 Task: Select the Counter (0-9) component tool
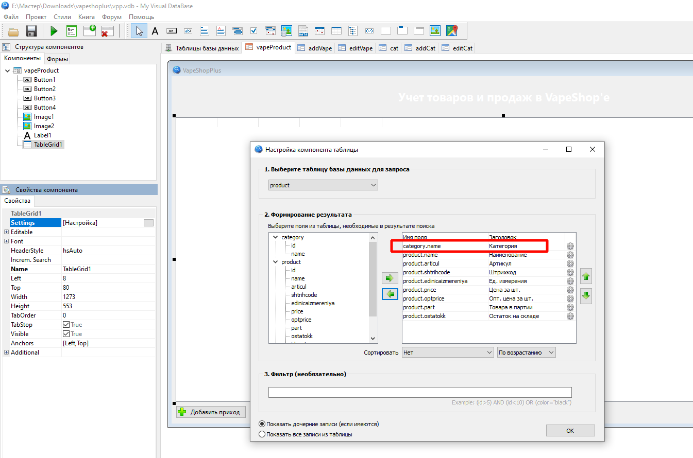pyautogui.click(x=369, y=31)
